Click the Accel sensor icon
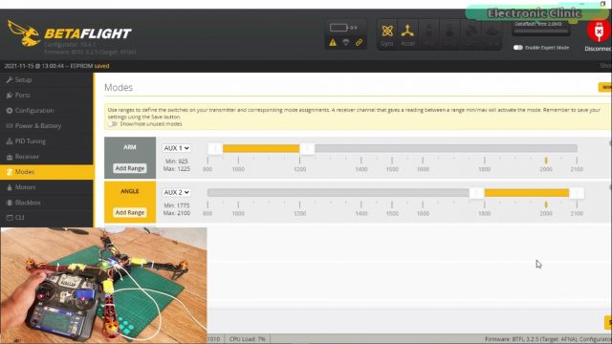612x344 pixels. pyautogui.click(x=407, y=31)
